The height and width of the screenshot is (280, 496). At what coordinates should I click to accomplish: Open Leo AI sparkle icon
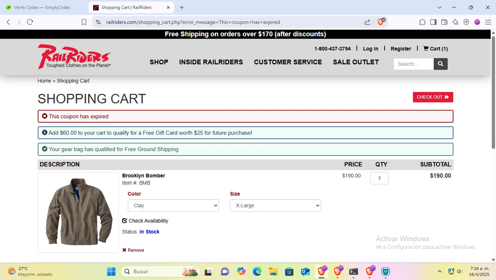click(455, 22)
